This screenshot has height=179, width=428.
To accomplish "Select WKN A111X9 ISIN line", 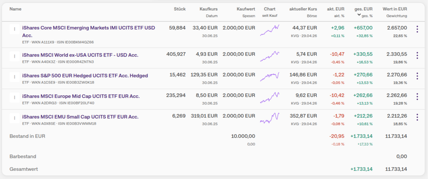I will point(58,42).
